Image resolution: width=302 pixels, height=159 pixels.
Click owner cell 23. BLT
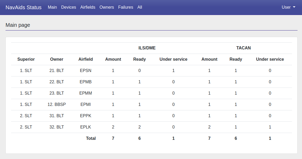57,93
